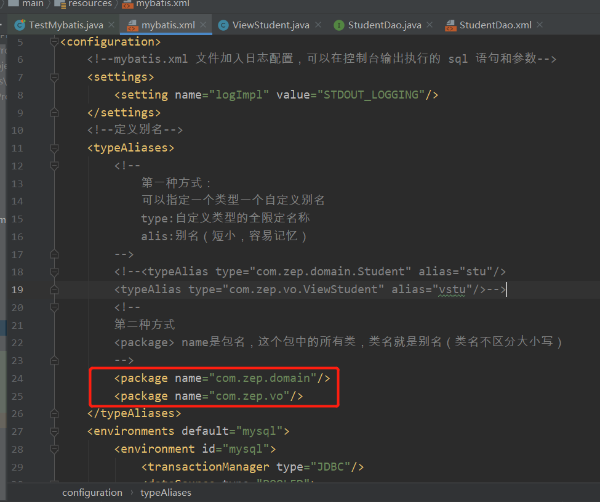Click the mybatis.xml icon in top breadcrumb
The width and height of the screenshot is (600, 502).
click(x=127, y=4)
